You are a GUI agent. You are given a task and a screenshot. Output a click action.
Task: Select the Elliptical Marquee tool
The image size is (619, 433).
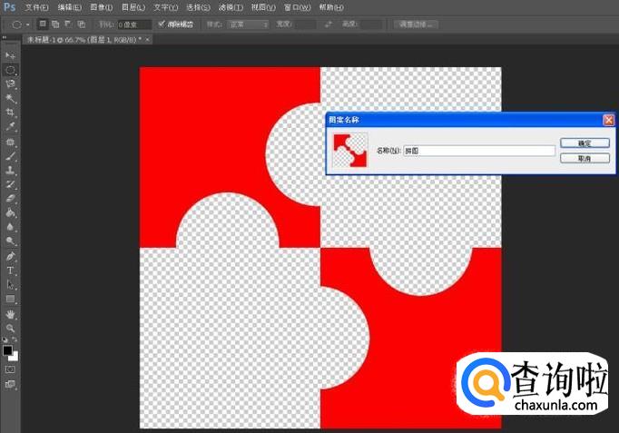[x=11, y=70]
